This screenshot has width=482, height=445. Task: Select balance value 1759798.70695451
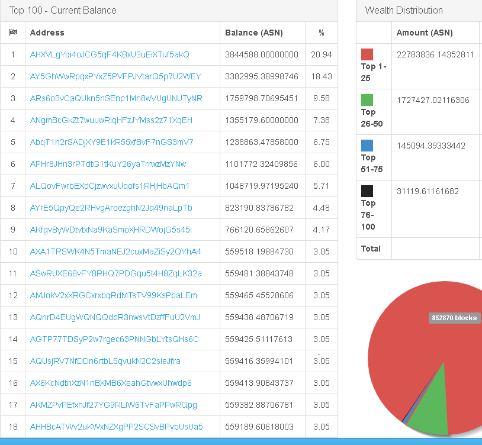[x=261, y=98]
